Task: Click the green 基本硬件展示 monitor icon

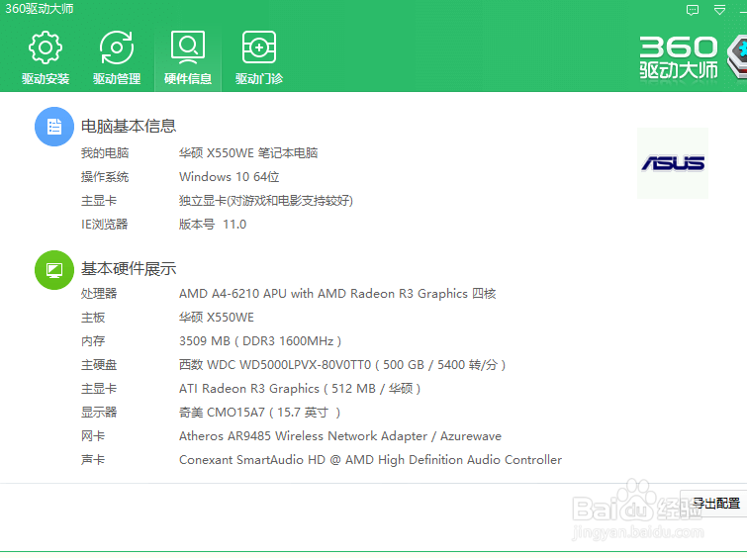Action: click(x=54, y=270)
